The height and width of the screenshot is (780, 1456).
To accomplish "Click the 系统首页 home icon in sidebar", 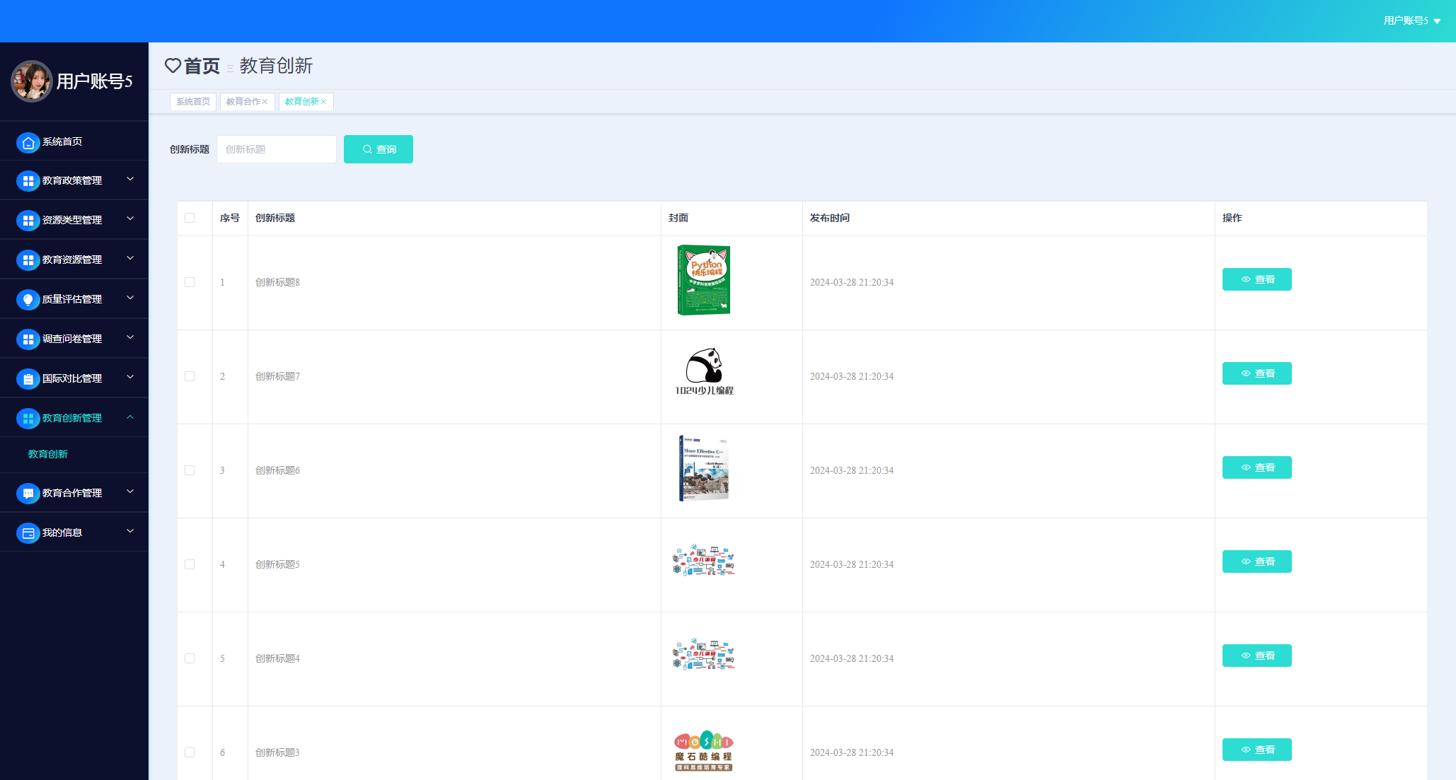I will click(28, 143).
